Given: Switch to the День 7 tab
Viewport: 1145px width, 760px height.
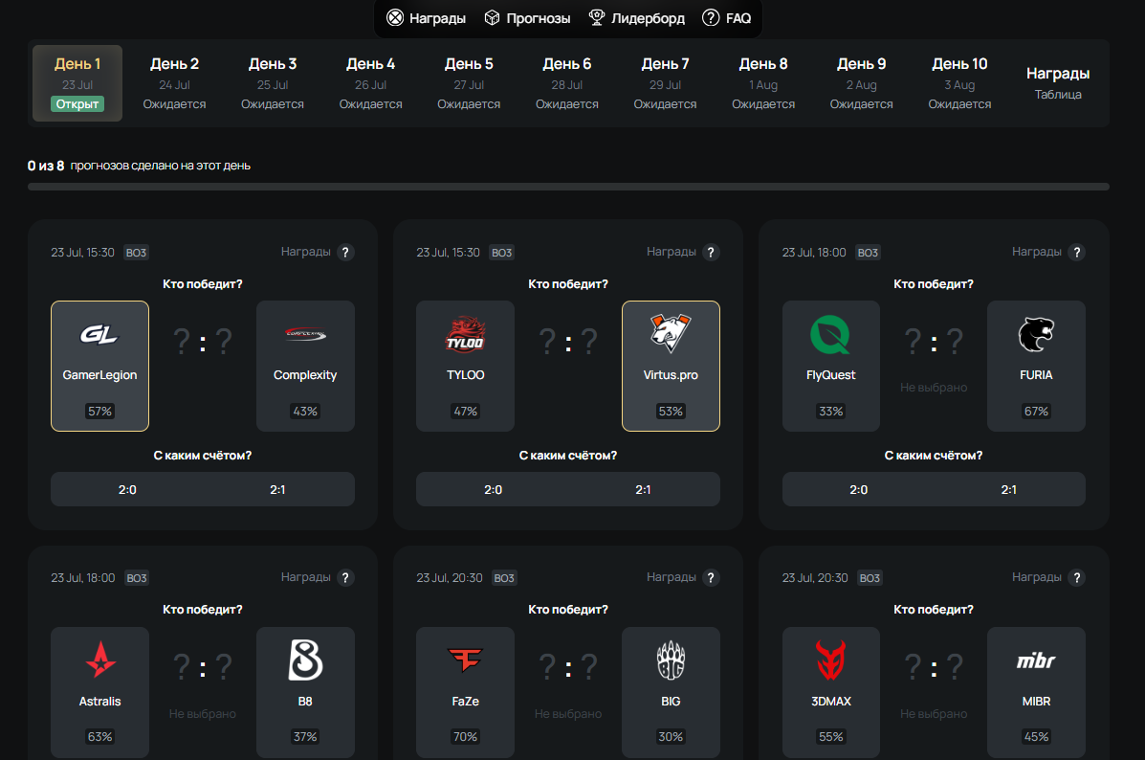Looking at the screenshot, I should (665, 83).
